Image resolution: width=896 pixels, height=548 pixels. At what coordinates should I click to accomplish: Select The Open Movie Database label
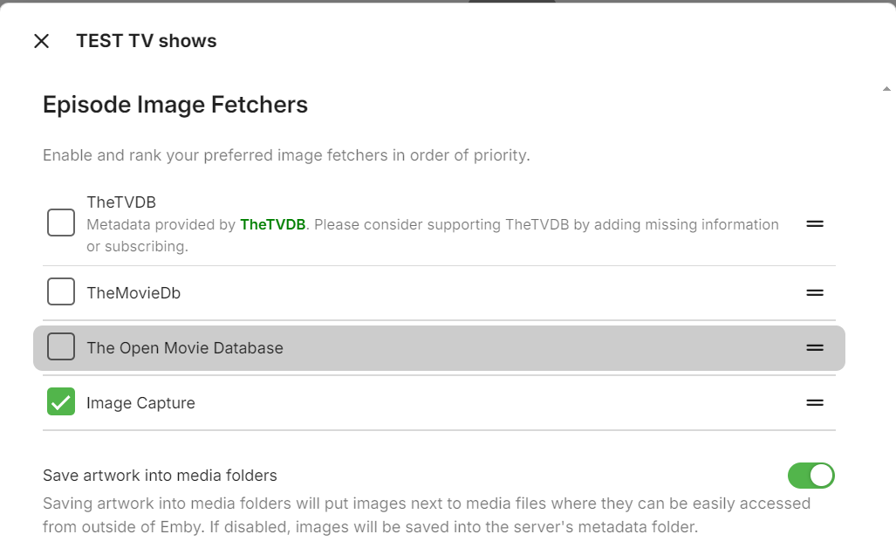point(185,348)
